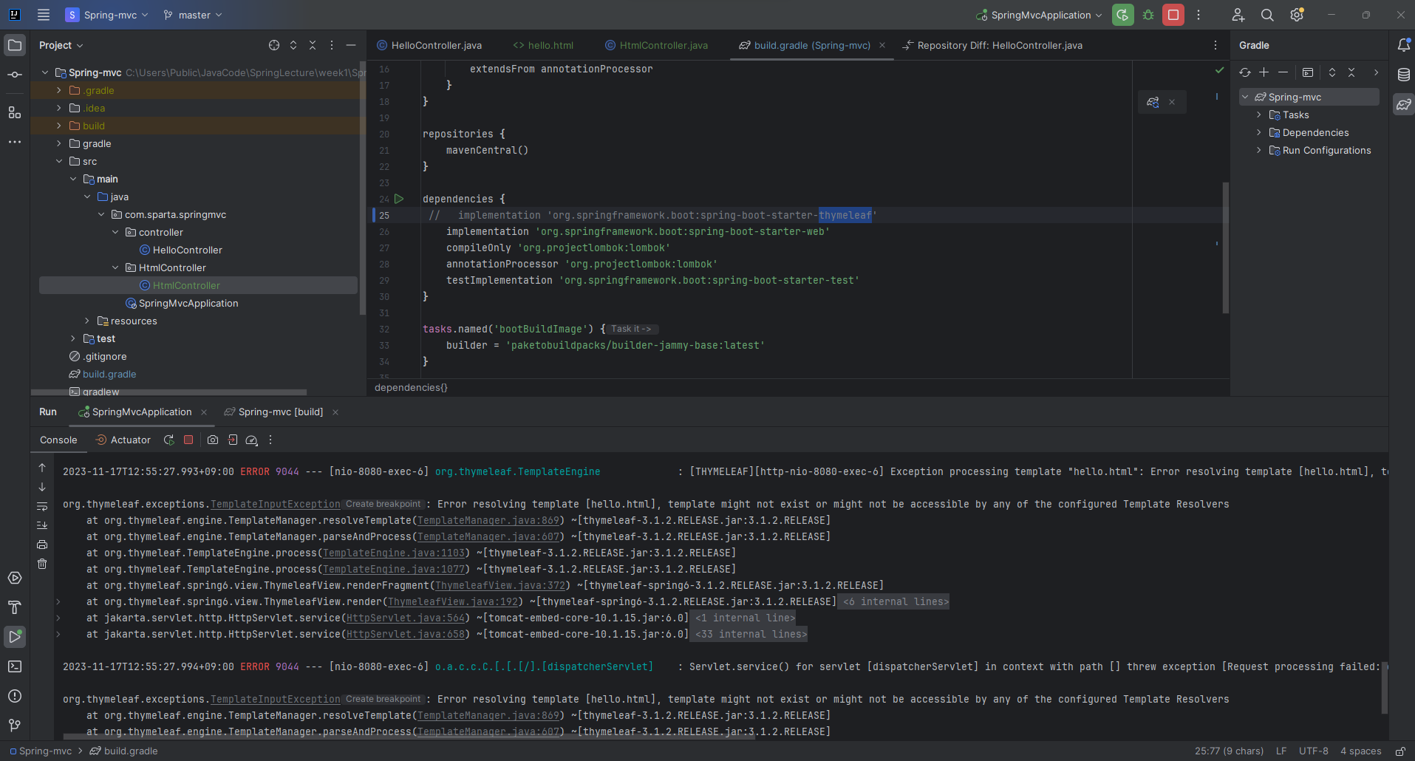Open the Terminal tool window
Viewport: 1415px width, 761px height.
tap(15, 666)
